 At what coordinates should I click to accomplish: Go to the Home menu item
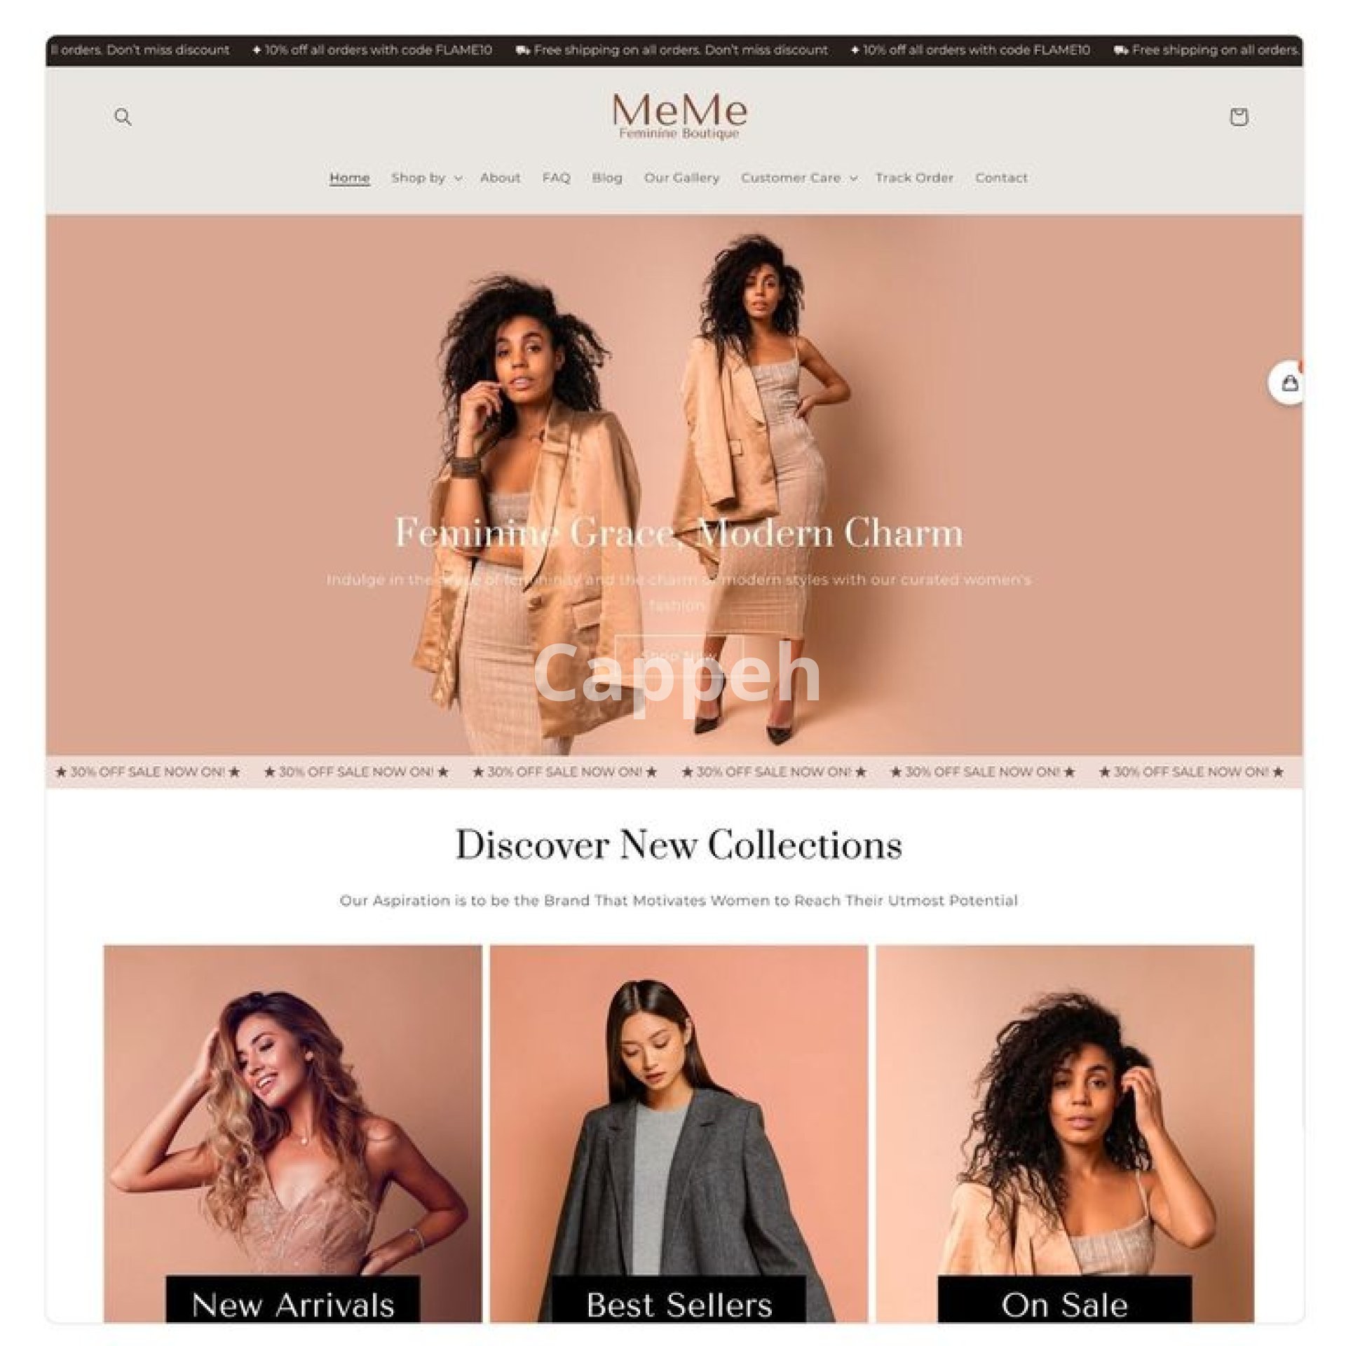point(349,178)
